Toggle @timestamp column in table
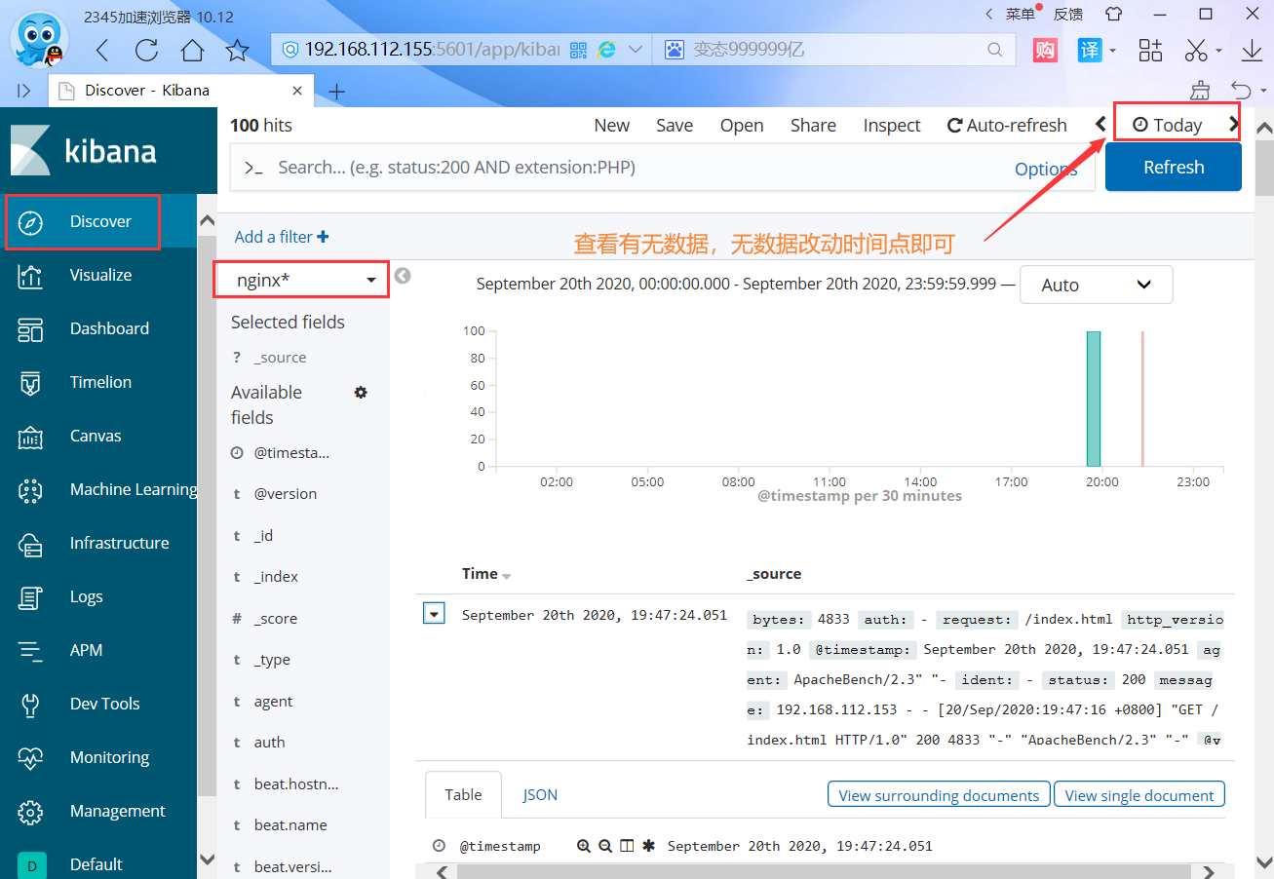 pos(627,846)
